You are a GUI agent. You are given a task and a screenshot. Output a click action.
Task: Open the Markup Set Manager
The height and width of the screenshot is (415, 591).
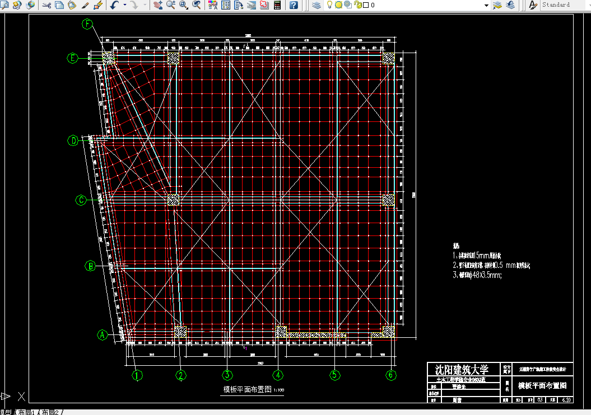(264, 5)
